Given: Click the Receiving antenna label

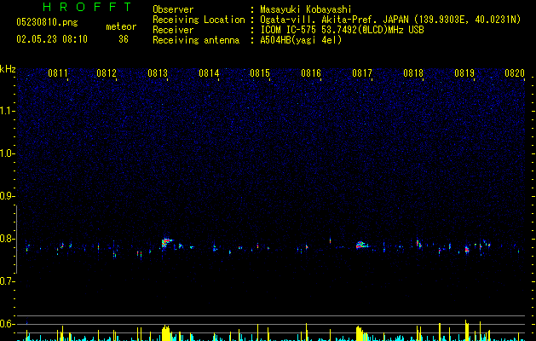Looking at the screenshot, I should tap(196, 40).
